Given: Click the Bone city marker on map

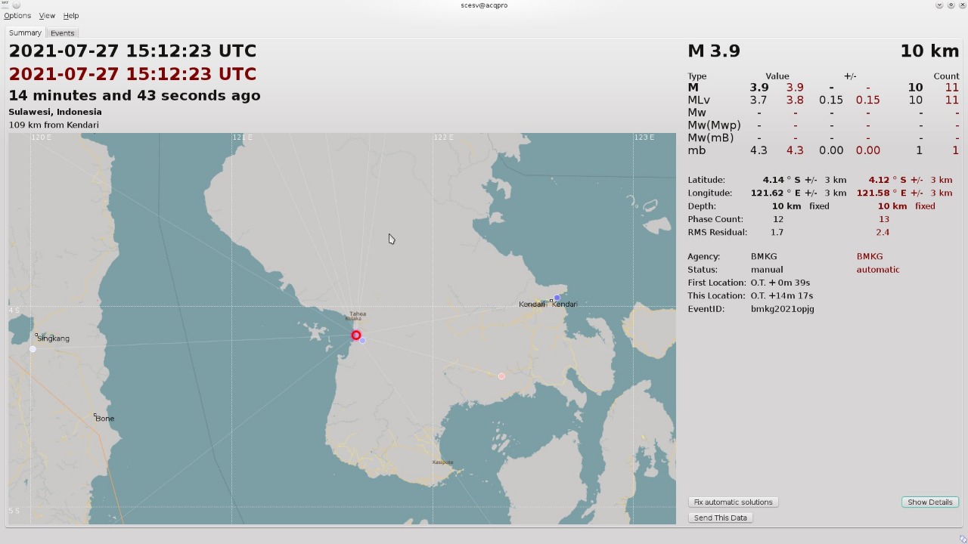Looking at the screenshot, I should (x=95, y=415).
